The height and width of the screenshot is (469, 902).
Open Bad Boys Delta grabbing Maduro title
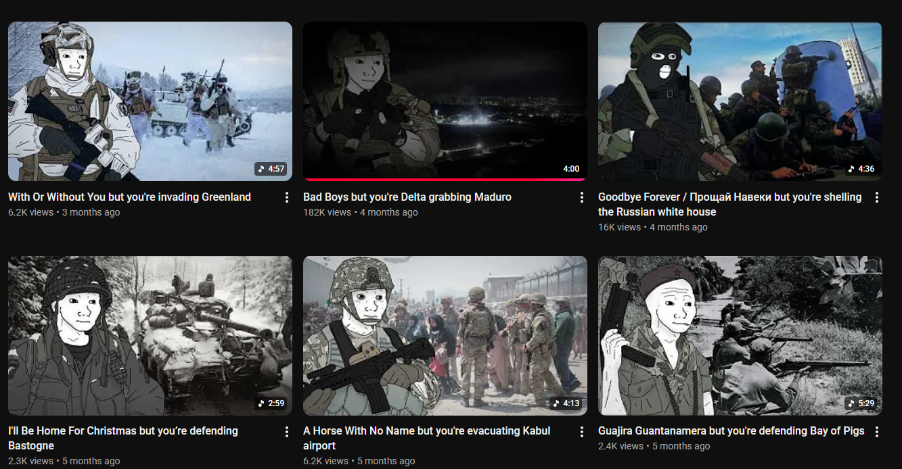(x=407, y=197)
